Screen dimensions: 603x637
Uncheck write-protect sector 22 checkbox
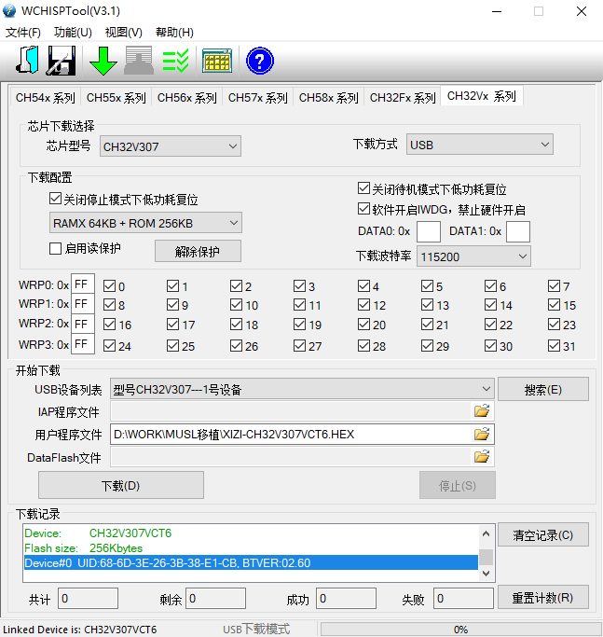(490, 325)
